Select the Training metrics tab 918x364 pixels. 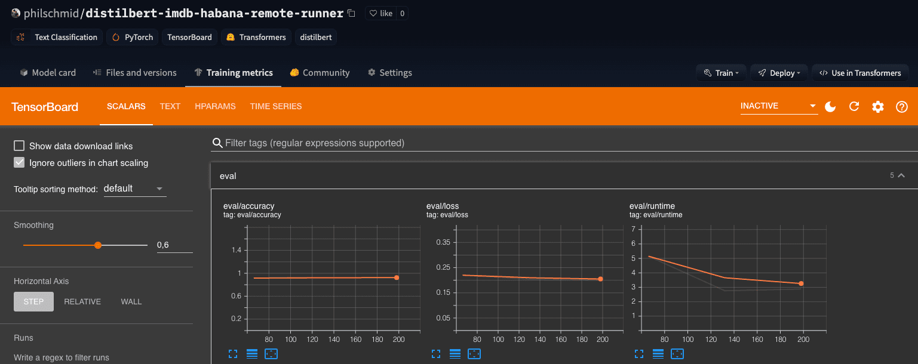pos(234,73)
